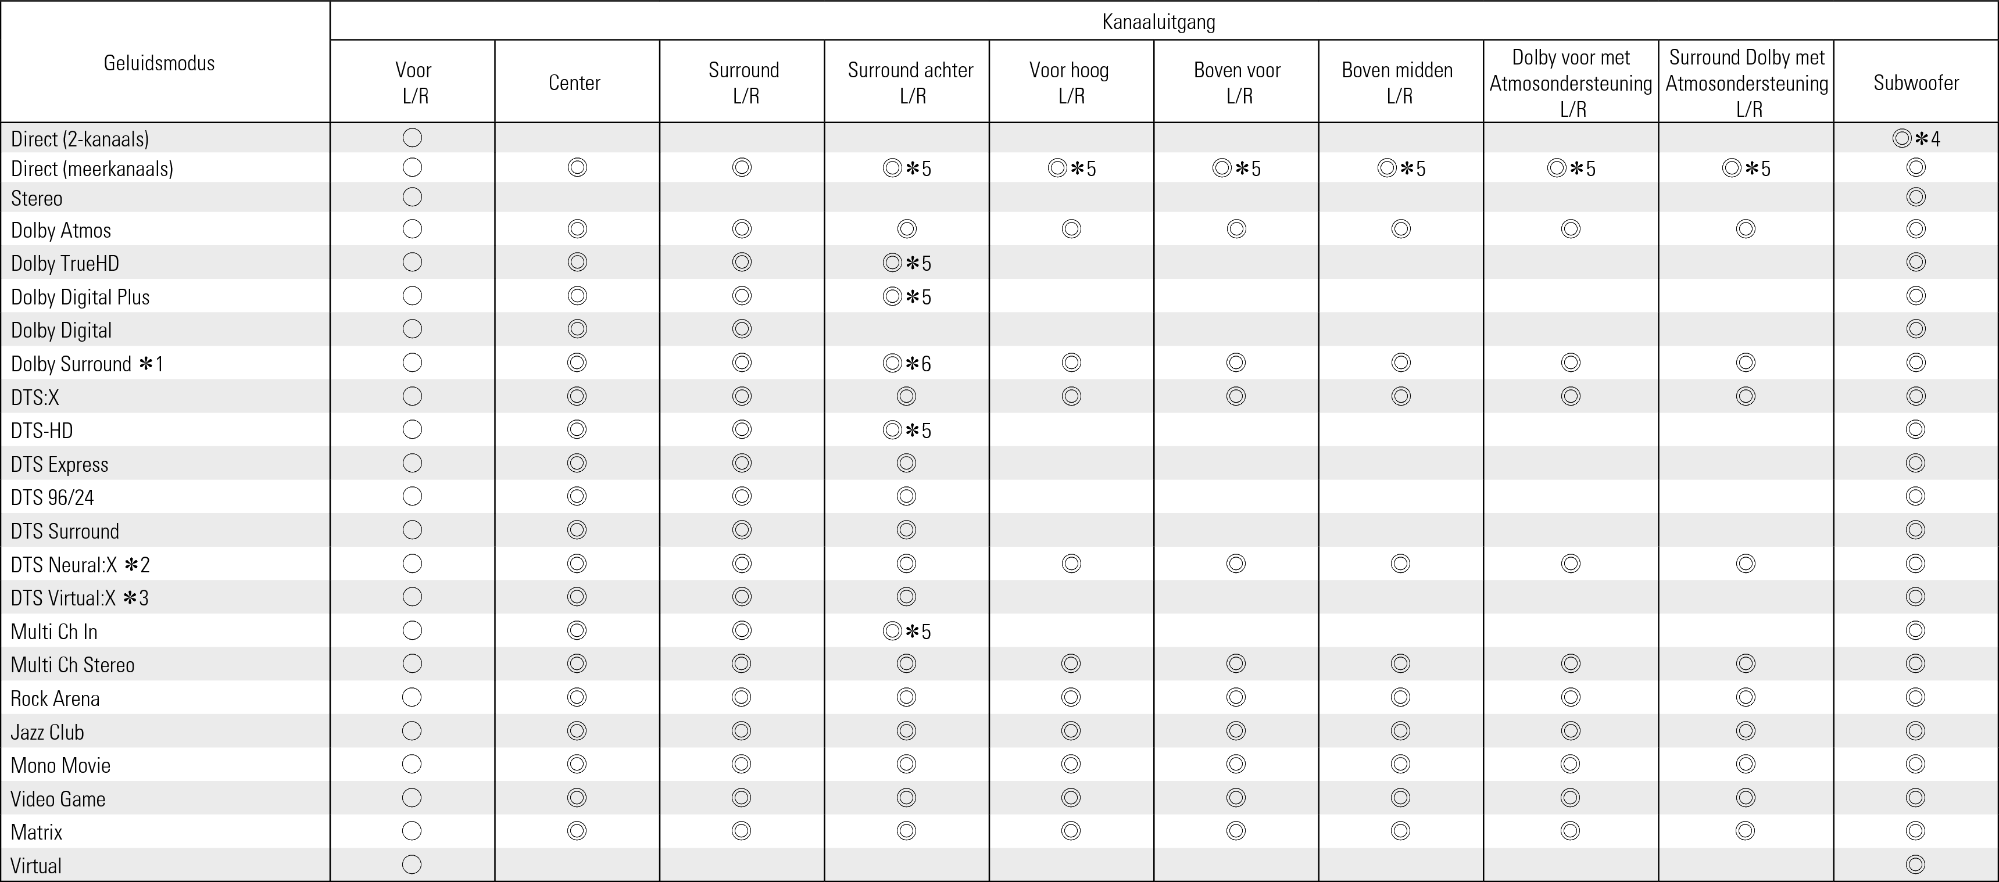
Task: Click the Surround achter symbol in DTS-HD row
Action: click(x=906, y=430)
